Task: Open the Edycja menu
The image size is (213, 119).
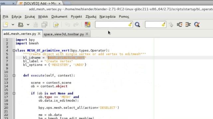Action: pos(16,17)
